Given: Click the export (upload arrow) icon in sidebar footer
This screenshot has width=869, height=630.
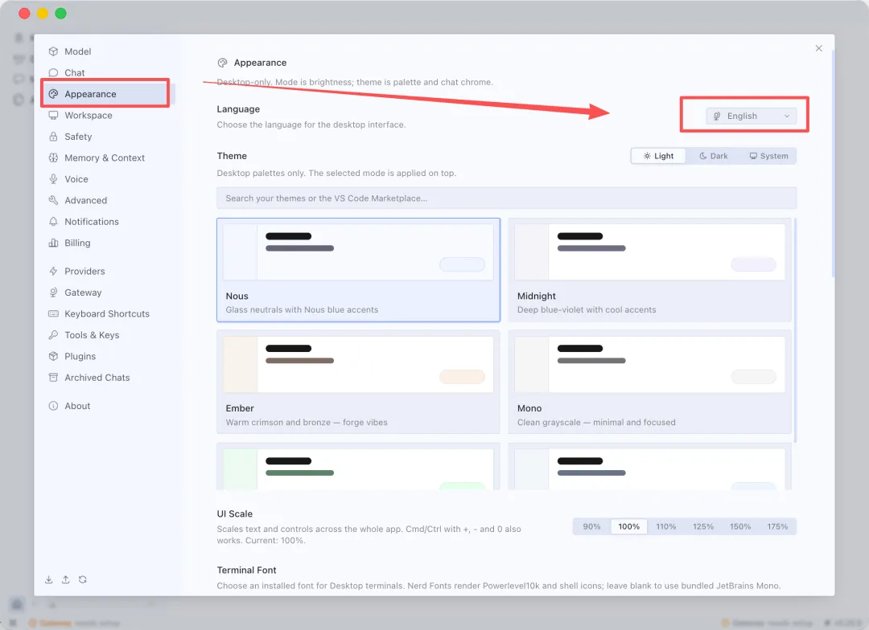Looking at the screenshot, I should [x=65, y=579].
